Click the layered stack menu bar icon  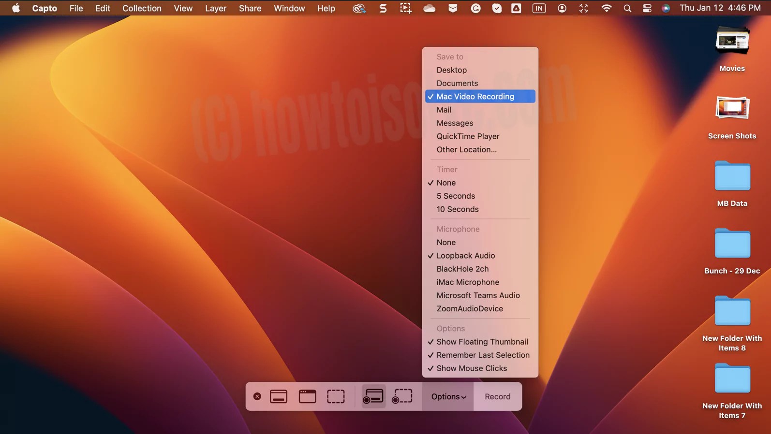(453, 8)
